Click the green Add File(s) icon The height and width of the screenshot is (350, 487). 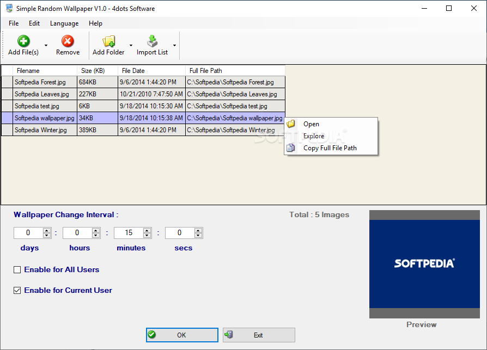click(23, 41)
